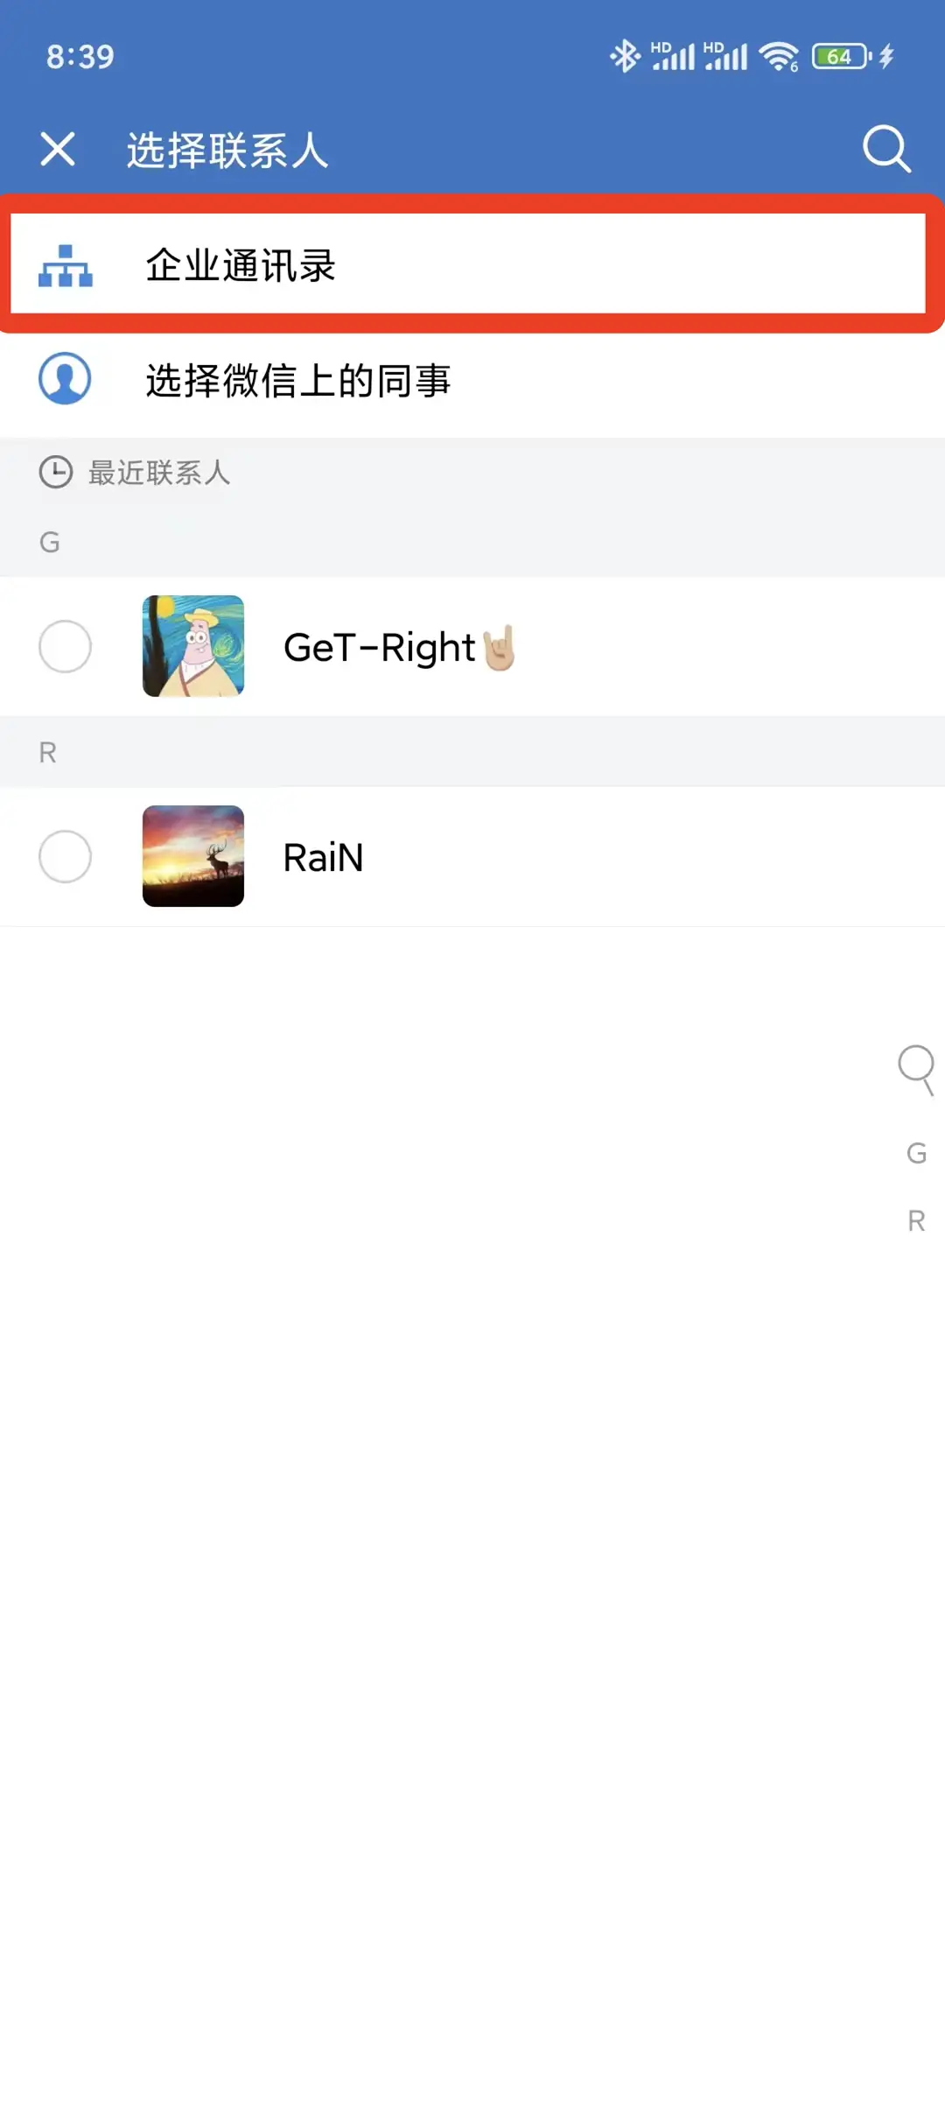Tap the recent contacts clock icon

[56, 472]
